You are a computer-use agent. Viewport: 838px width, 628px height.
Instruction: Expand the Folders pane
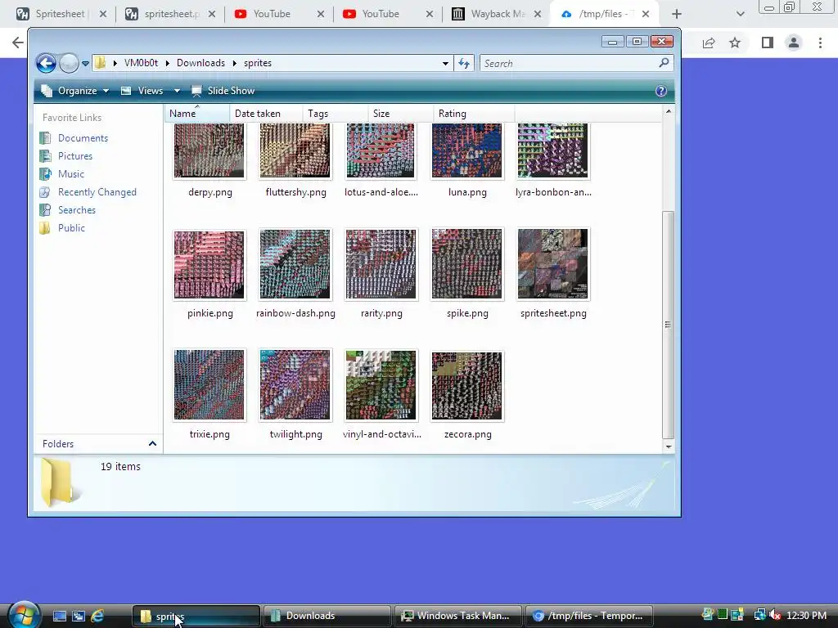[151, 444]
